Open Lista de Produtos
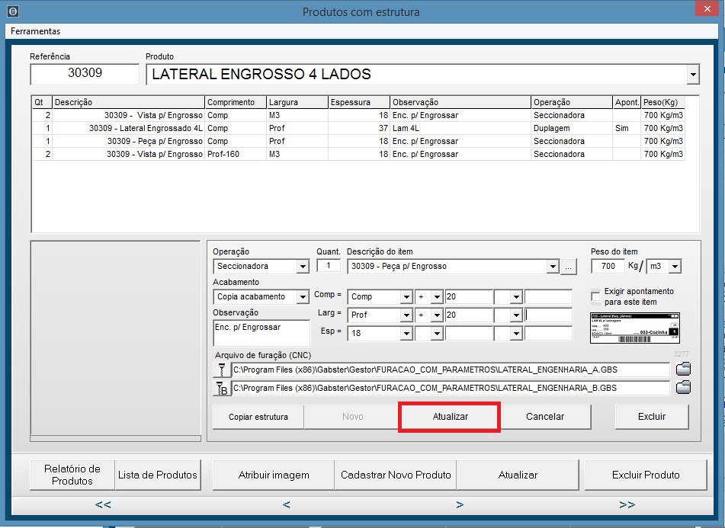 (158, 475)
